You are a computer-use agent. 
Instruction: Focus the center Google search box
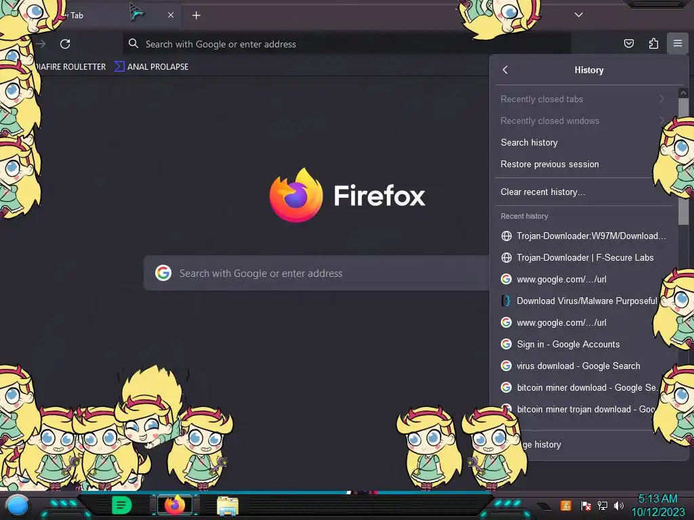[x=317, y=273]
